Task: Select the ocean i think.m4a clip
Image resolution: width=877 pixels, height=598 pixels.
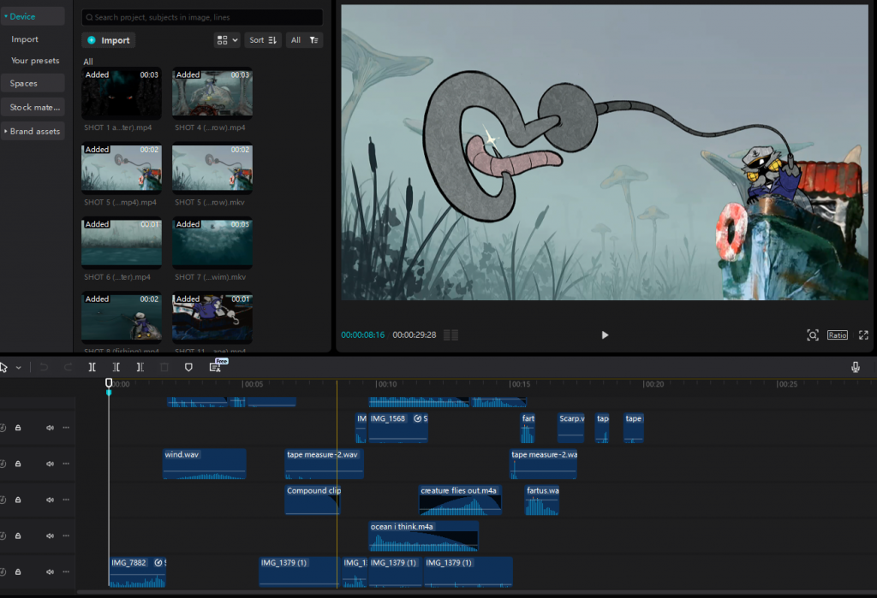Action: coord(423,536)
